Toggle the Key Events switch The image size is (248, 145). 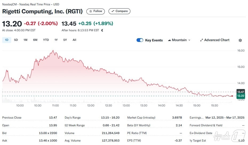(x=140, y=40)
